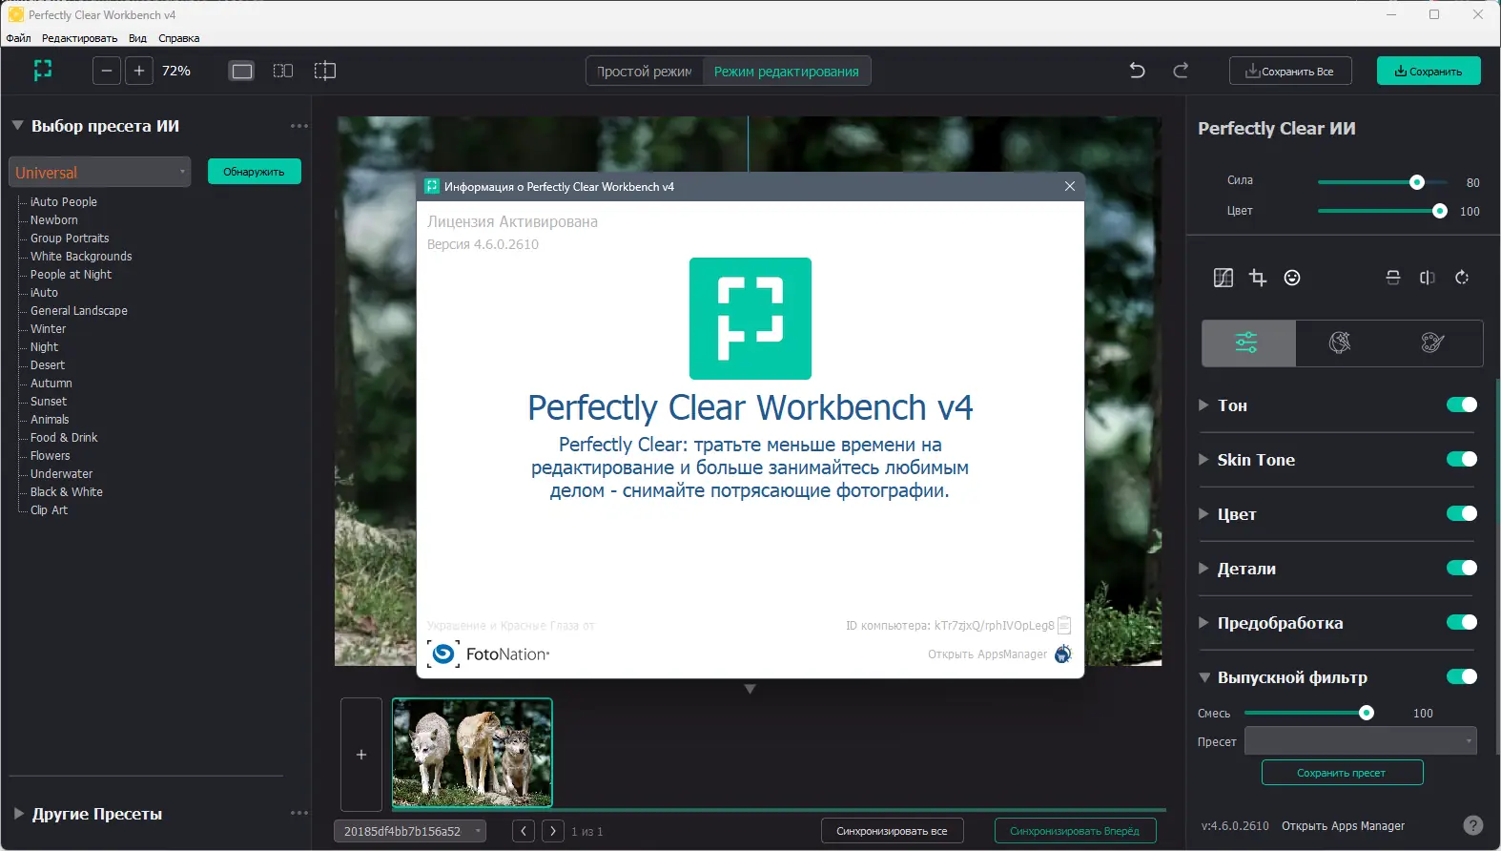Zoom out with the minus button
Viewport: 1501px width, 851px height.
[x=107, y=71]
